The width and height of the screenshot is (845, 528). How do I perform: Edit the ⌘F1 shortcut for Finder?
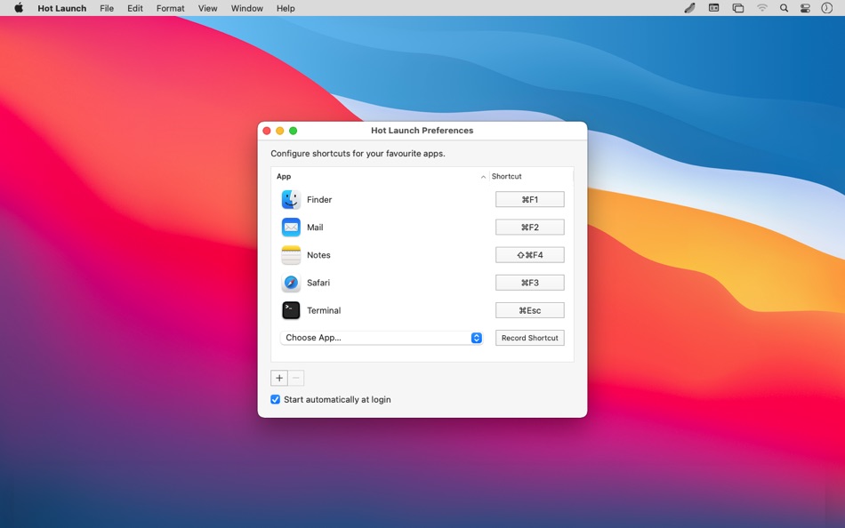tap(529, 199)
